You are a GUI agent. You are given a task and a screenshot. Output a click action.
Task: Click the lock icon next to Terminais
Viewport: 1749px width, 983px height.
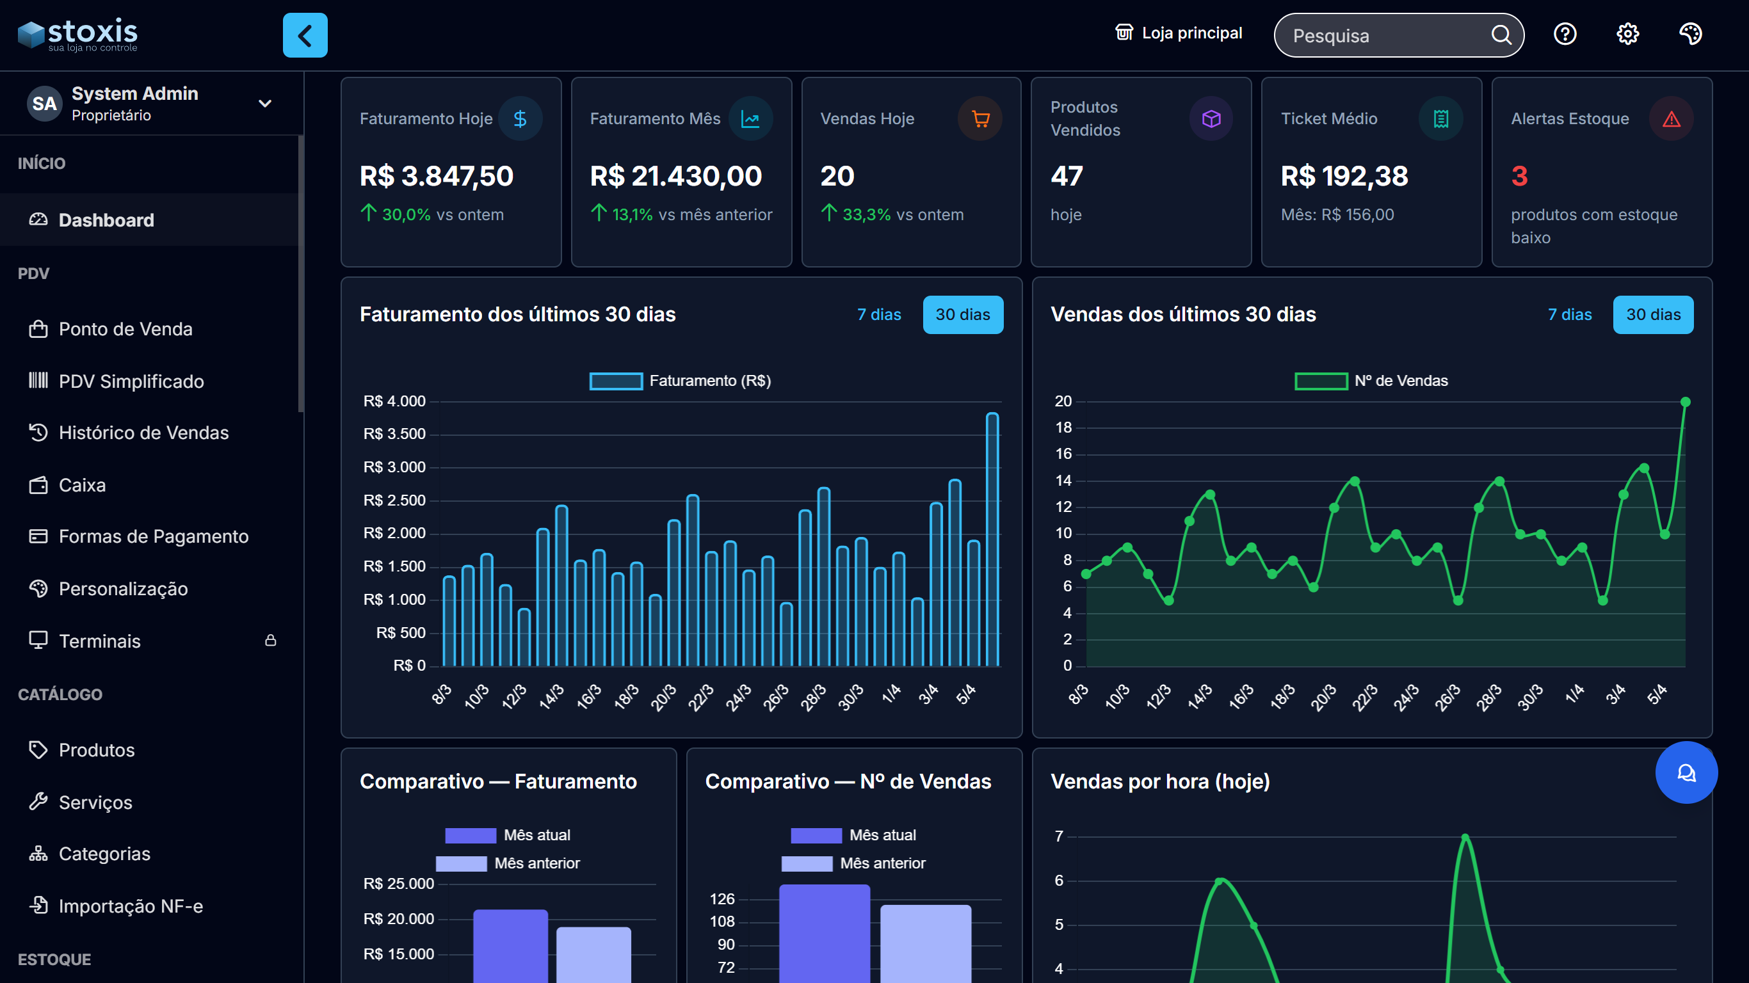270,640
